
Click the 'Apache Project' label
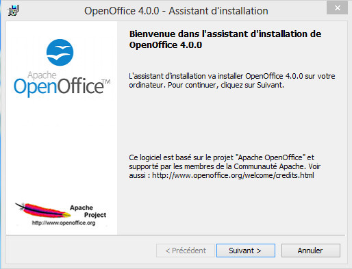coord(88,212)
